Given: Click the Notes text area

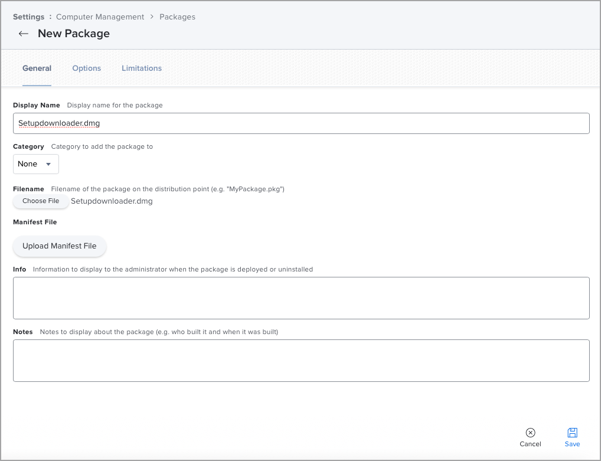Looking at the screenshot, I should click(x=301, y=360).
